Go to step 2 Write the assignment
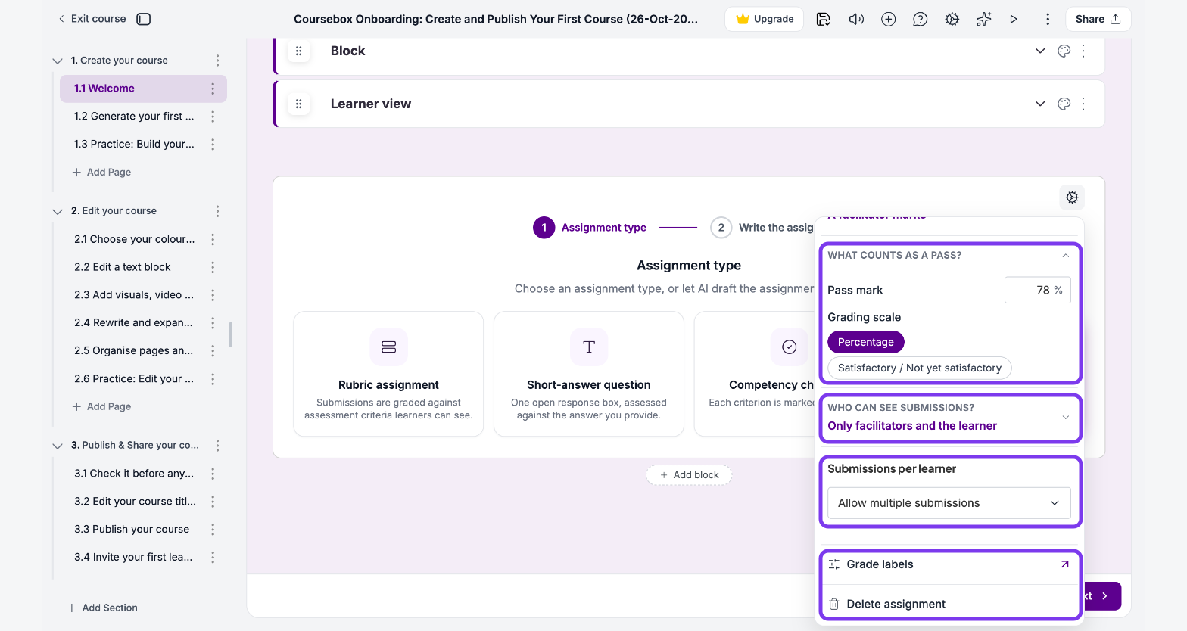The height and width of the screenshot is (631, 1187). pyautogui.click(x=762, y=228)
